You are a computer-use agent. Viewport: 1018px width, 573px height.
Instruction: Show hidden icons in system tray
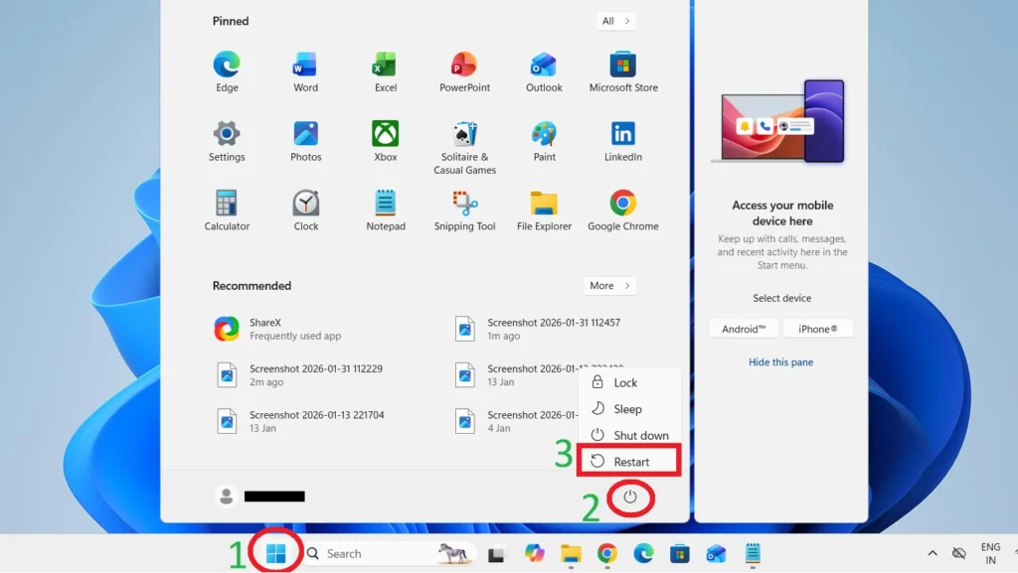(932, 553)
